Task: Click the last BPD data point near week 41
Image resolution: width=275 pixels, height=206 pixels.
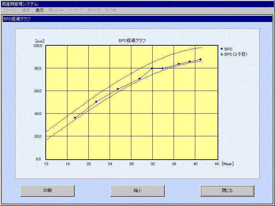Action: pyautogui.click(x=200, y=59)
